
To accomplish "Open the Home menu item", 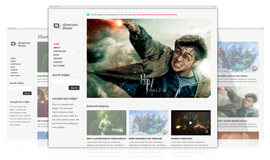I will (56, 44).
